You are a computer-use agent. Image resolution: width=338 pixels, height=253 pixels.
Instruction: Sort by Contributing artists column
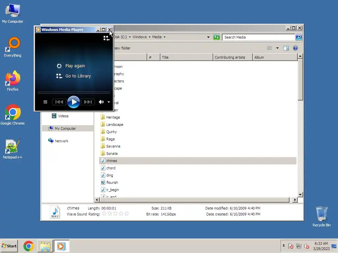pyautogui.click(x=233, y=57)
